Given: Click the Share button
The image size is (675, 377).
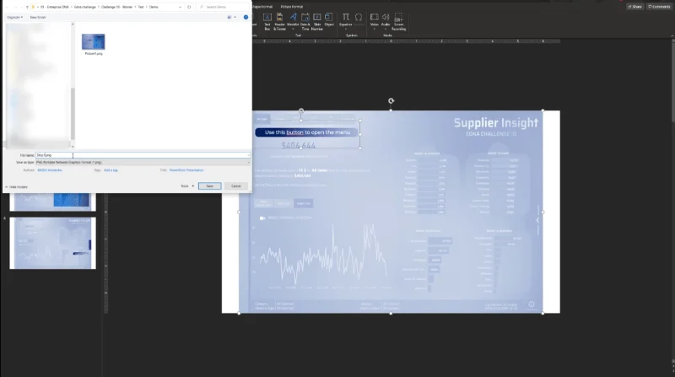Looking at the screenshot, I should click(635, 7).
